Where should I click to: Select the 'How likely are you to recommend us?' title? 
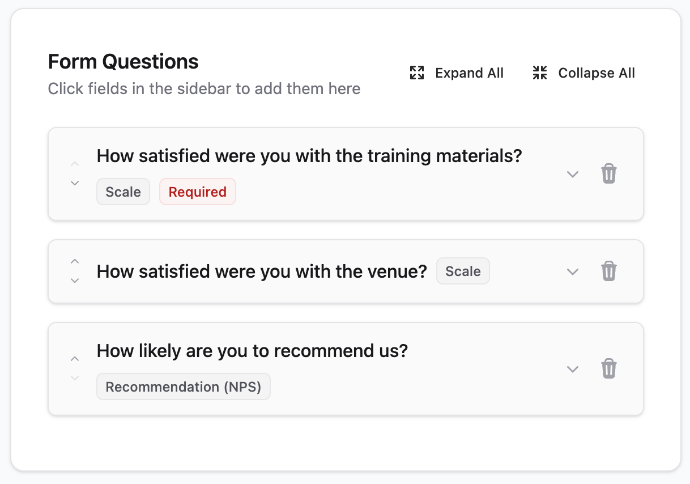252,351
